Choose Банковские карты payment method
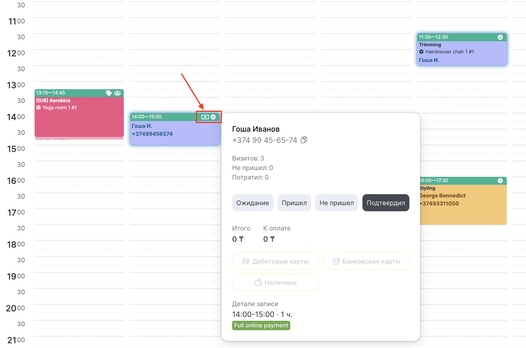Image resolution: width=526 pixels, height=348 pixels. click(366, 261)
